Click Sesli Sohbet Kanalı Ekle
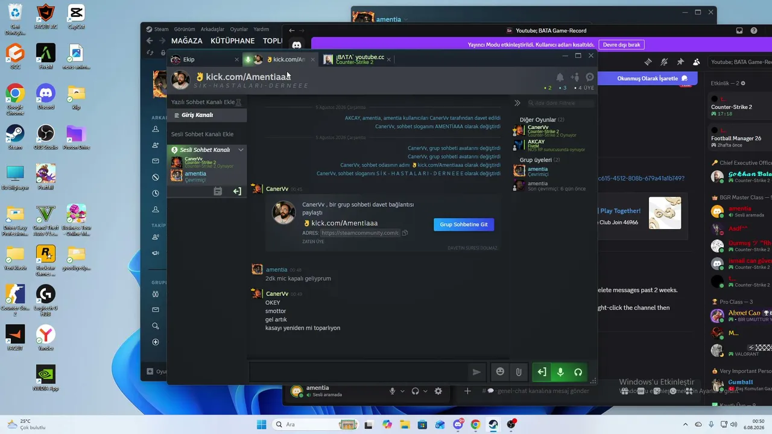772x434 pixels. [x=202, y=134]
